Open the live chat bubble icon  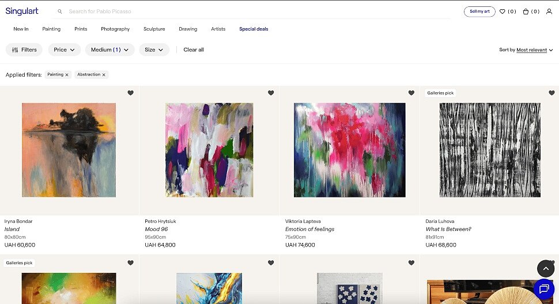(x=543, y=289)
